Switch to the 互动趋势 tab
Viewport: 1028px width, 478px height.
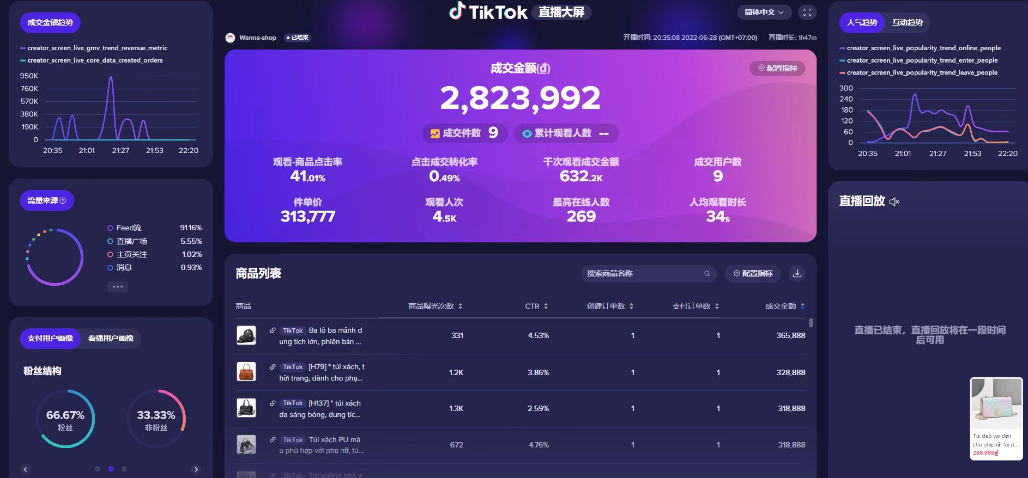[908, 22]
